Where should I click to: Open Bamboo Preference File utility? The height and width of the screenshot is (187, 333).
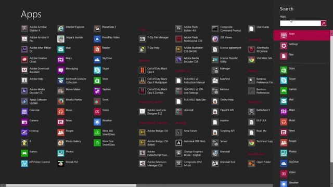pos(261,81)
